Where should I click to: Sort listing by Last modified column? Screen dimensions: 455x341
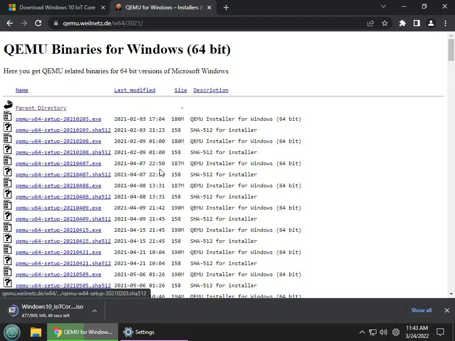pyautogui.click(x=135, y=90)
